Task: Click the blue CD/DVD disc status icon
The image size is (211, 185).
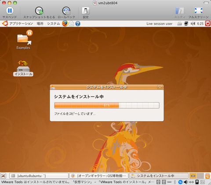Action: point(180,182)
